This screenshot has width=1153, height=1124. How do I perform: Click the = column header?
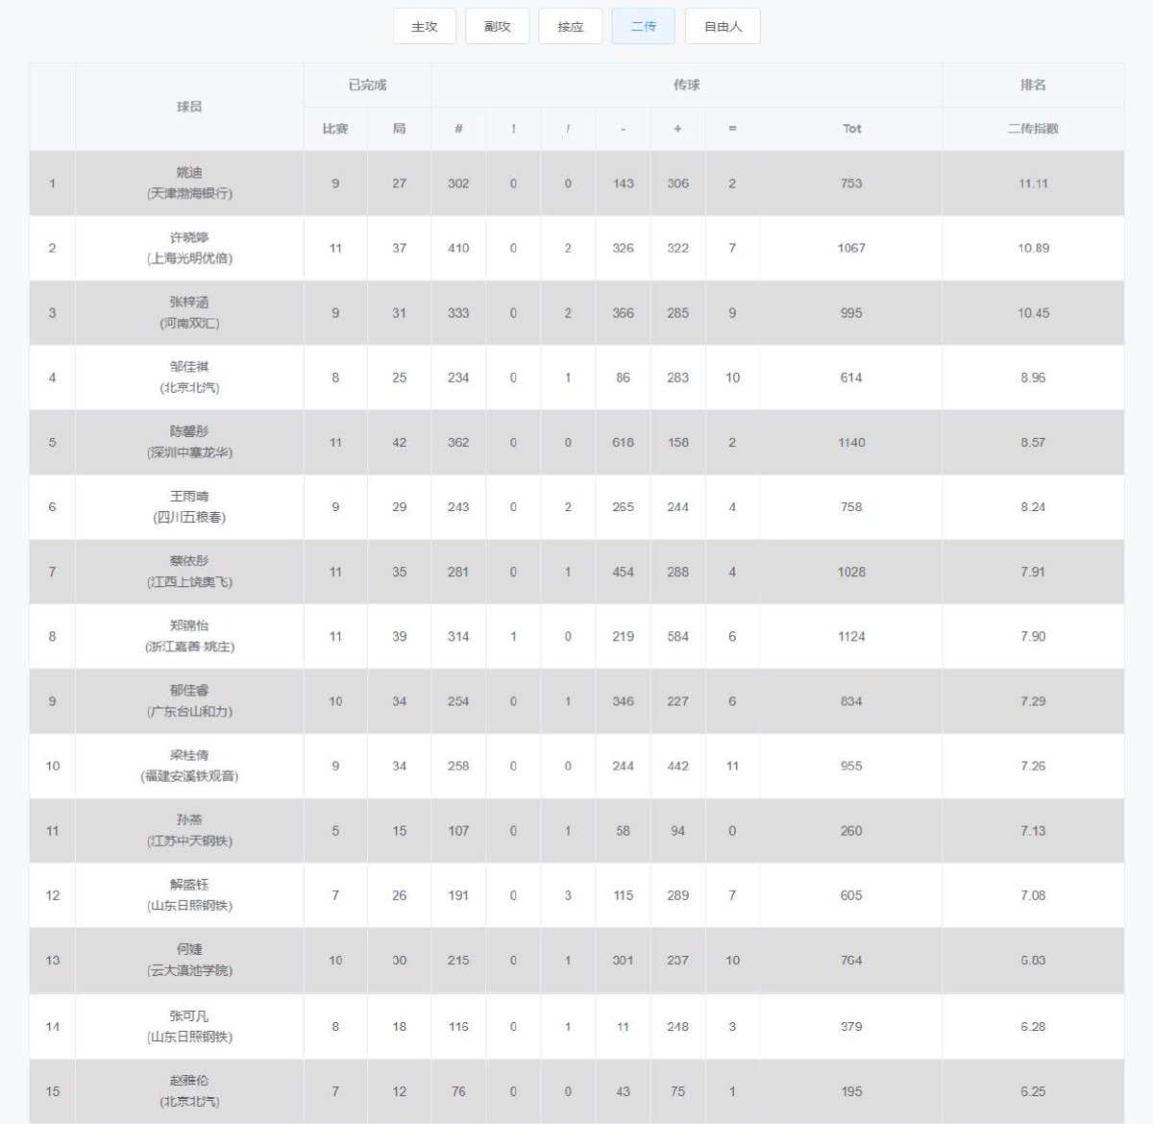[732, 129]
